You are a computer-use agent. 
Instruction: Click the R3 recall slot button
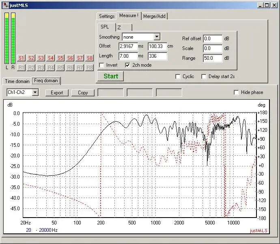41,68
